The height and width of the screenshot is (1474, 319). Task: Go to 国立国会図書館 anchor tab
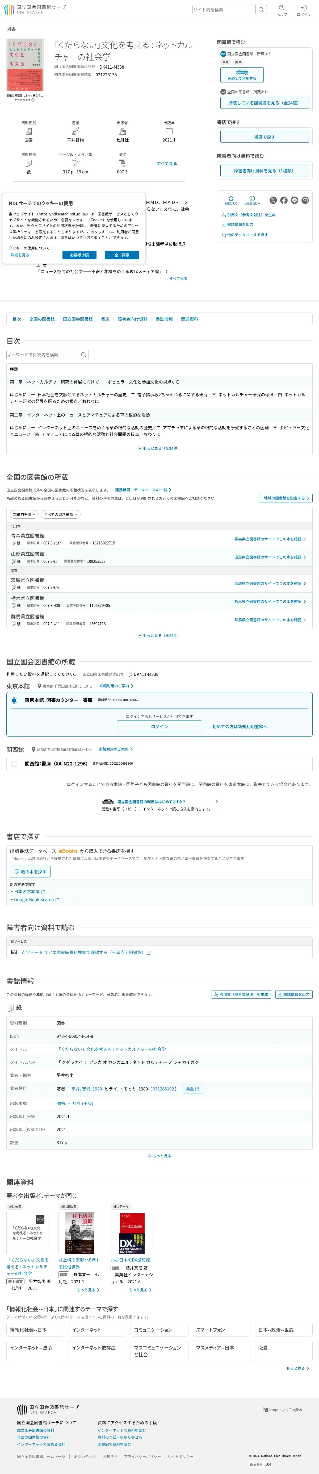[78, 319]
